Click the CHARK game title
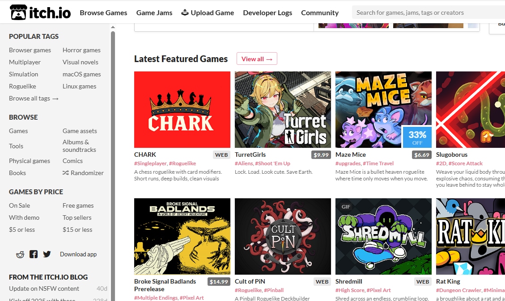 [x=145, y=155]
